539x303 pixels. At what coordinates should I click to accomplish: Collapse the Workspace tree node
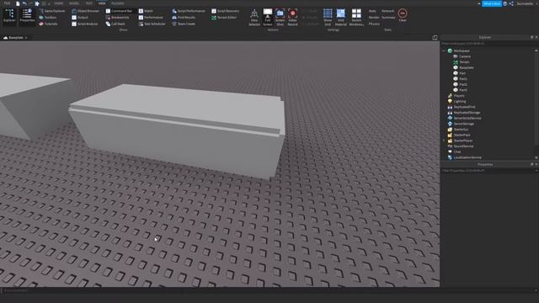444,50
